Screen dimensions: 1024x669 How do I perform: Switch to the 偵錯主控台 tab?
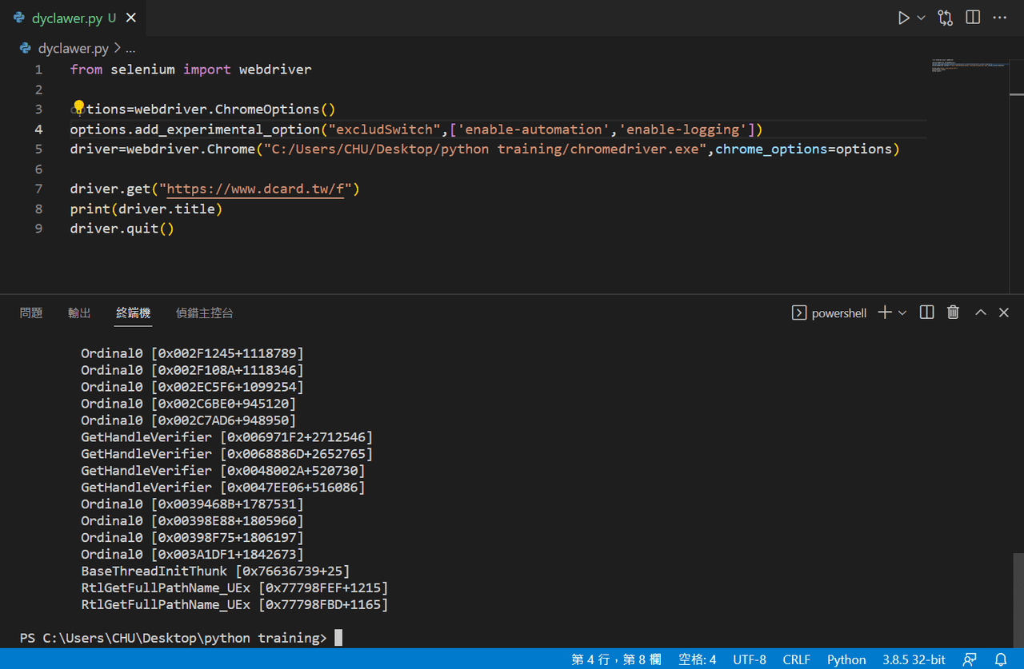point(204,313)
